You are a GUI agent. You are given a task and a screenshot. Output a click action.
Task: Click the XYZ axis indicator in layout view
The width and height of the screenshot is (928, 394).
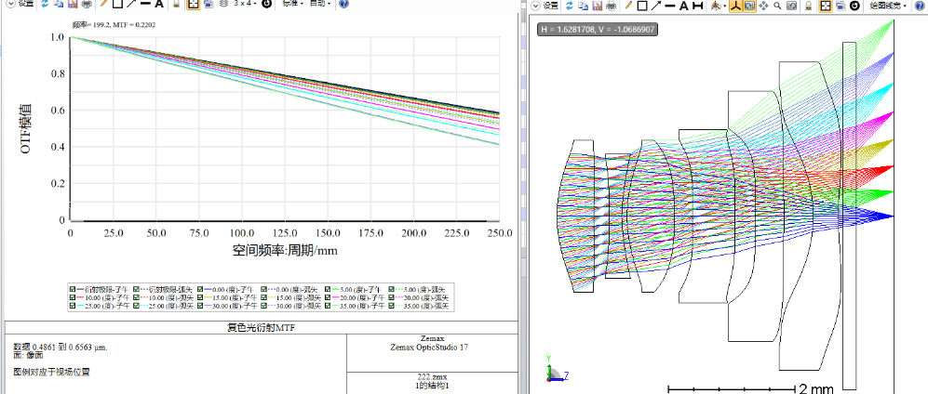[555, 373]
